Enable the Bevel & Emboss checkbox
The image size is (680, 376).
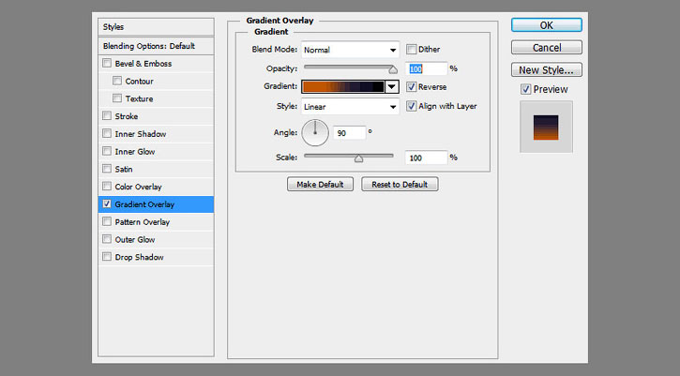(107, 64)
